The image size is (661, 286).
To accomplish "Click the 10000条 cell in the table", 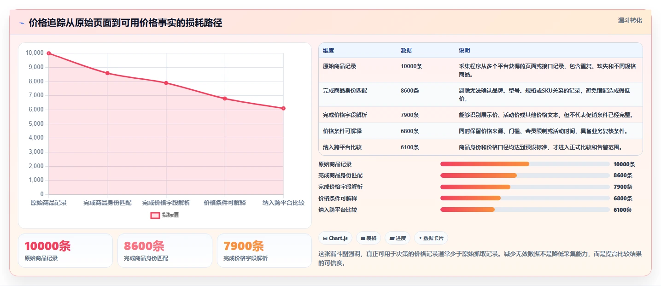I will point(411,66).
